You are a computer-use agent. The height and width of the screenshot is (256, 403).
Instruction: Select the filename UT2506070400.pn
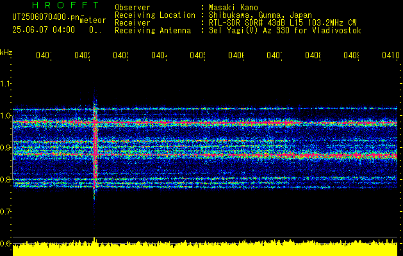click(45, 17)
